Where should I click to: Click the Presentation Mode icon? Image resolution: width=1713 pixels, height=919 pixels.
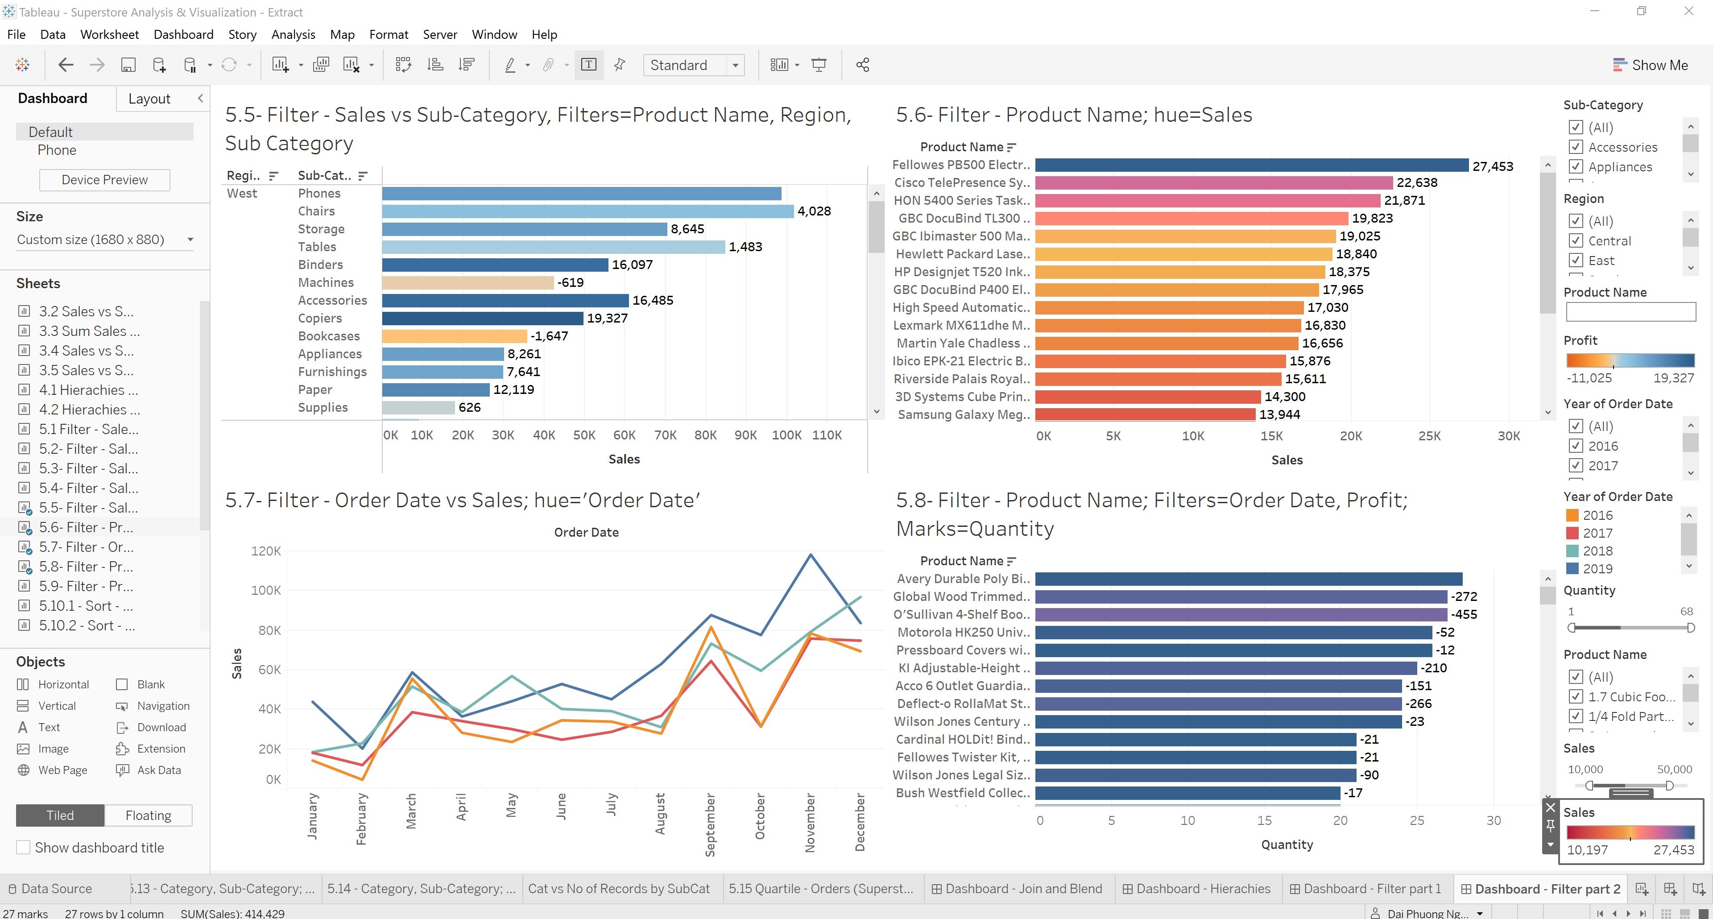click(819, 65)
